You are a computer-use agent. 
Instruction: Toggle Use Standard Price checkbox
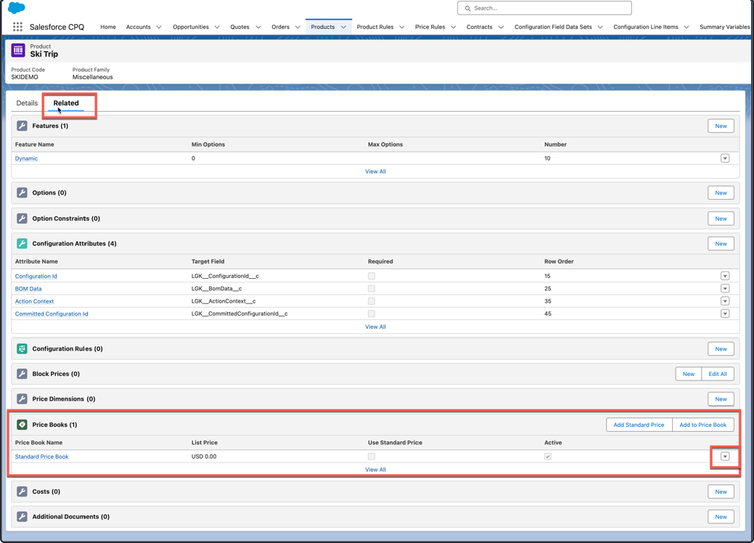pyautogui.click(x=372, y=457)
